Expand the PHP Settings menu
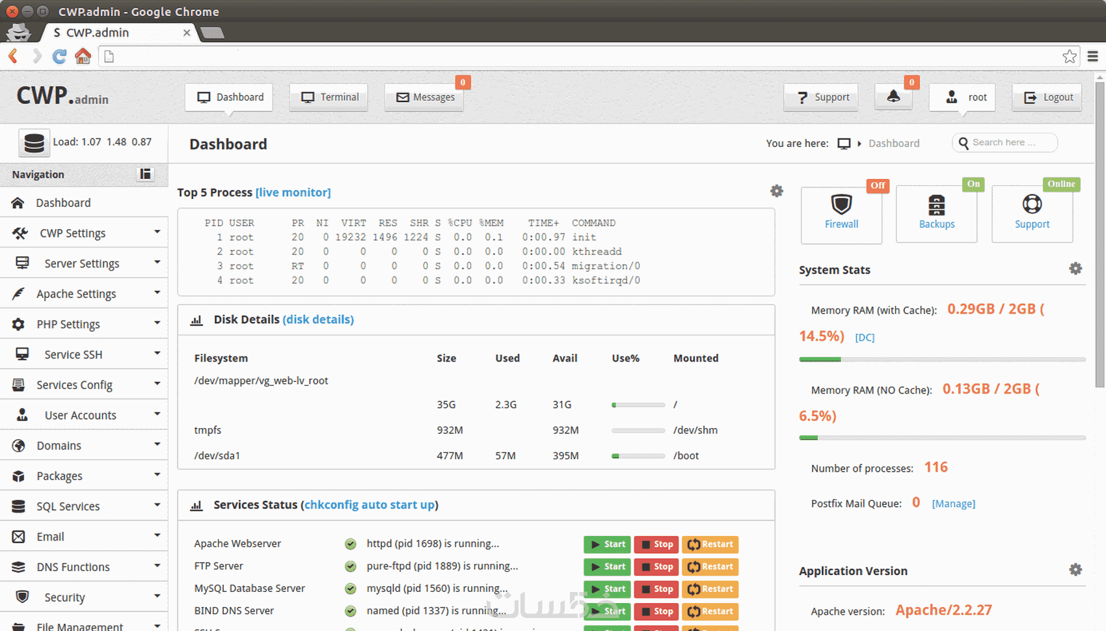Viewport: 1106px width, 631px height. click(84, 324)
